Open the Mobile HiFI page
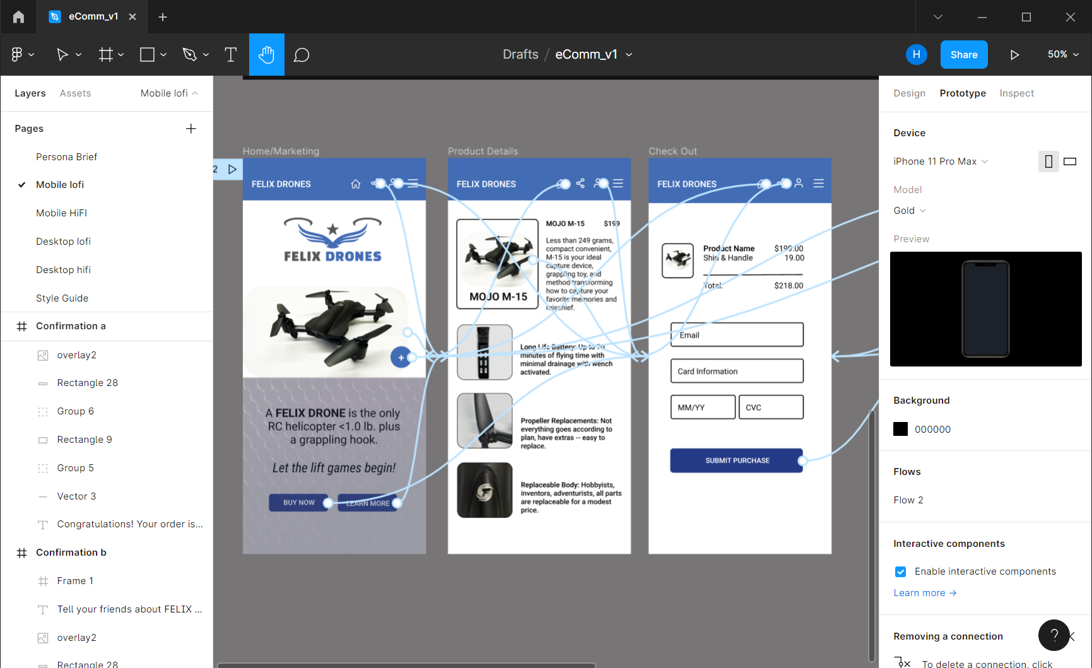This screenshot has height=668, width=1092. tap(61, 213)
